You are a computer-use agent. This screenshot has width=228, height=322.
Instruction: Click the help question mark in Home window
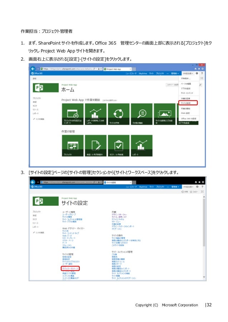tap(202, 73)
